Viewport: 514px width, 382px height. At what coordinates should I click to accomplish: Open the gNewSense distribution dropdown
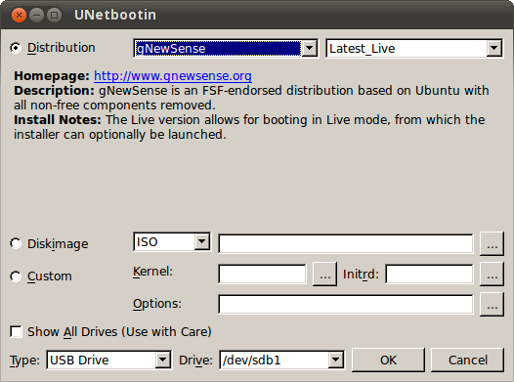pyautogui.click(x=226, y=49)
